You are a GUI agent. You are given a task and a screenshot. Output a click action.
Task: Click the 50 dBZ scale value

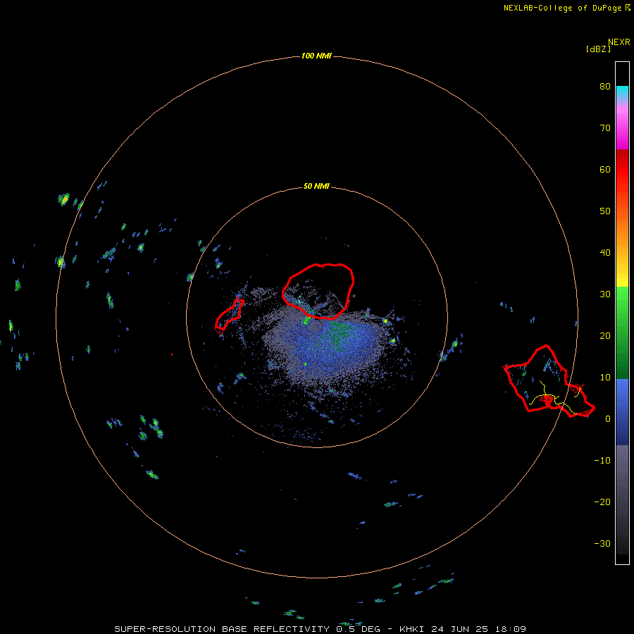click(x=605, y=211)
